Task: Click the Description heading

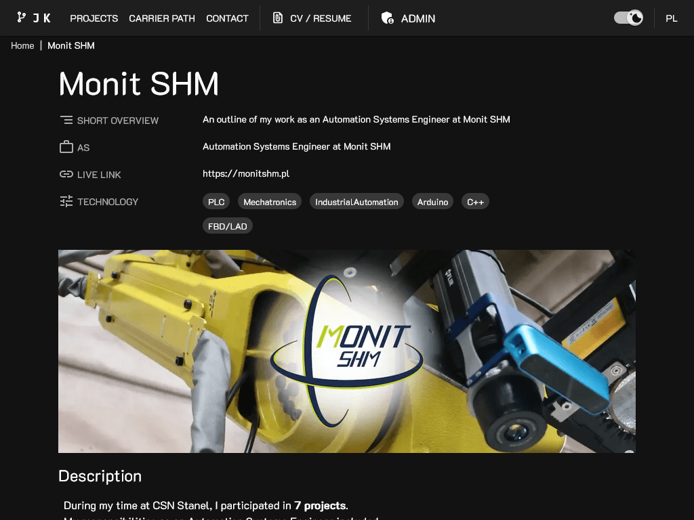Action: click(x=100, y=476)
